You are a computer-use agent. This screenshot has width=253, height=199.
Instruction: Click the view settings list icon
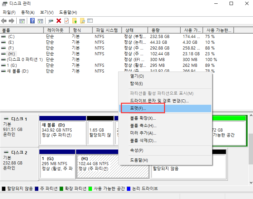tap(90, 21)
